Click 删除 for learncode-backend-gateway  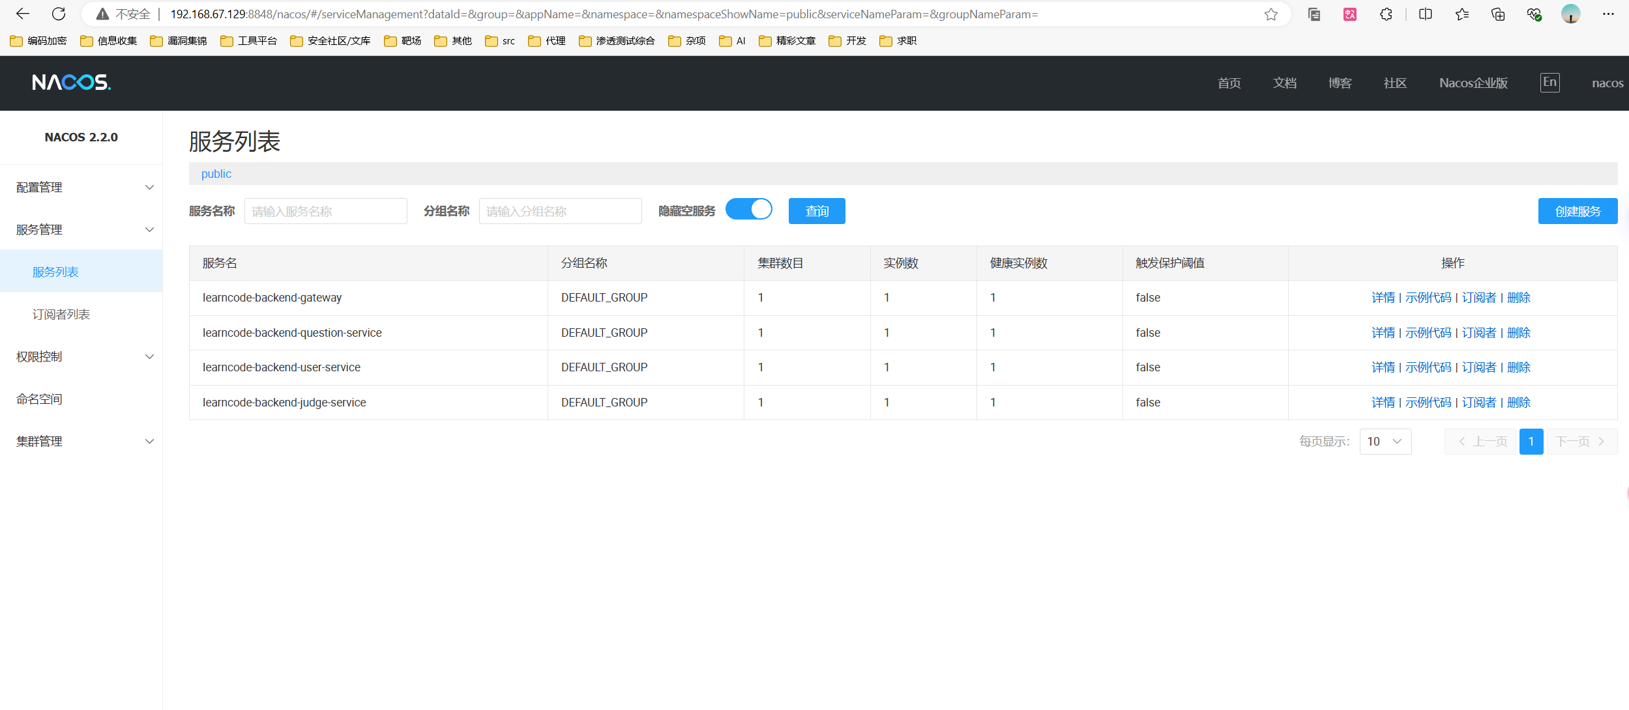pos(1519,298)
